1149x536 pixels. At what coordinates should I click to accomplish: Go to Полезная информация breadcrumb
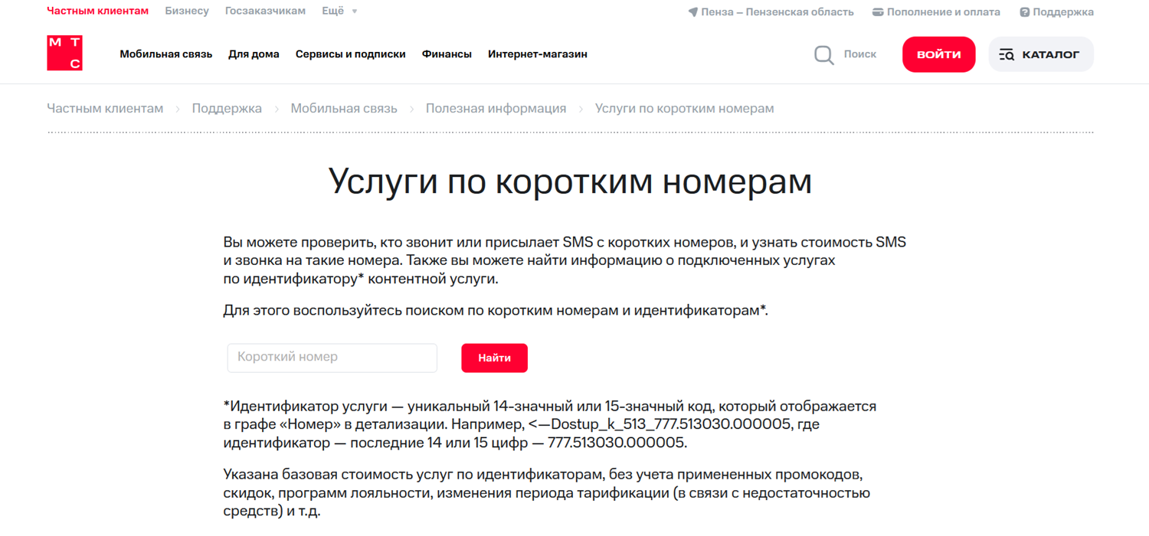(496, 109)
